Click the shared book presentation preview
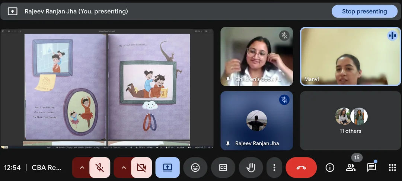Image resolution: width=402 pixels, height=181 pixels. [107, 89]
